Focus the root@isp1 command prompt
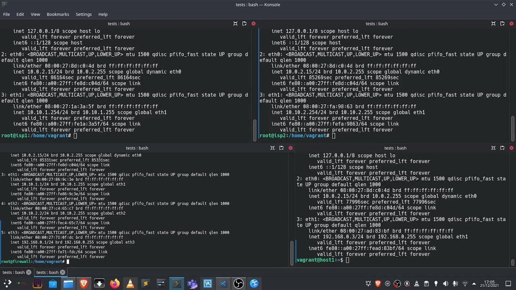Image resolution: width=516 pixels, height=290 pixels. [39, 136]
